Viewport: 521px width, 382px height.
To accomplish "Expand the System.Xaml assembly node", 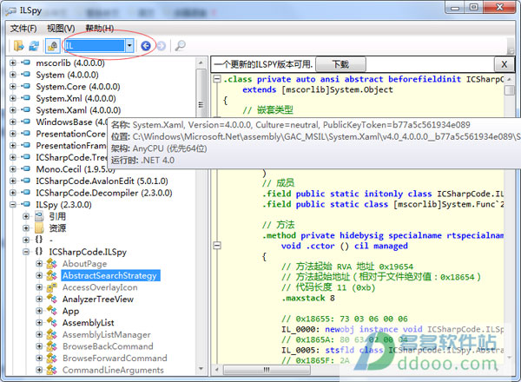I will tap(13, 110).
